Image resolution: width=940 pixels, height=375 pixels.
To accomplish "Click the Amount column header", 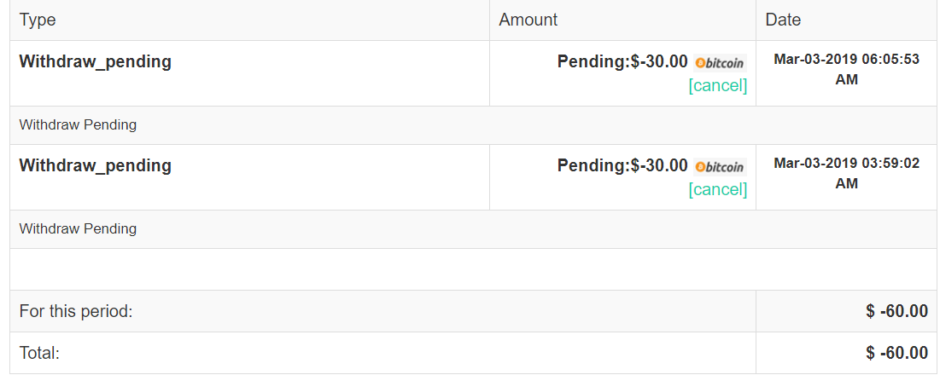I will point(528,20).
